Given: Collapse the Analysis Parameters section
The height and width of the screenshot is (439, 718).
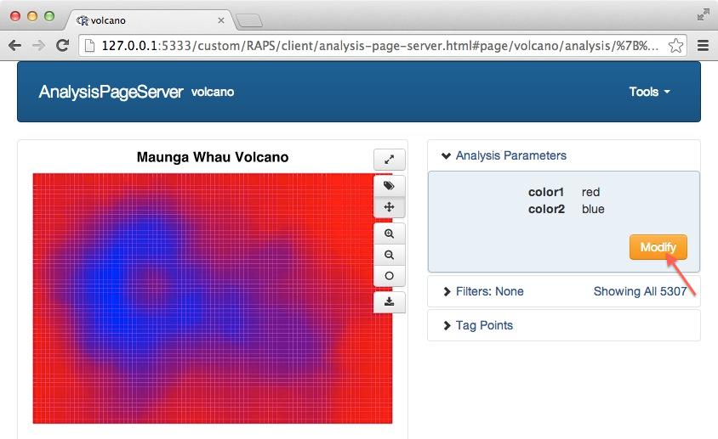Looking at the screenshot, I should 503,155.
